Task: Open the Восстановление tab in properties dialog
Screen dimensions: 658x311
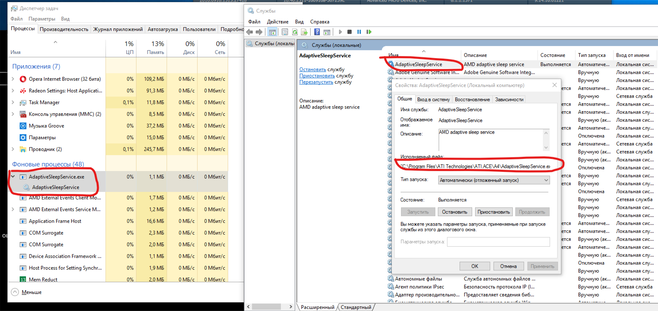Action: [x=473, y=99]
